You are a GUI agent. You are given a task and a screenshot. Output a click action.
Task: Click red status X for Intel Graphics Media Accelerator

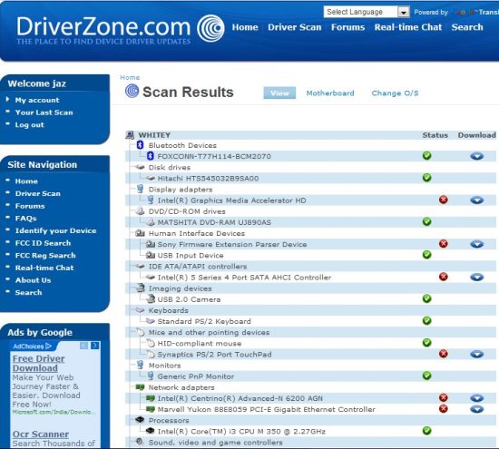(444, 200)
